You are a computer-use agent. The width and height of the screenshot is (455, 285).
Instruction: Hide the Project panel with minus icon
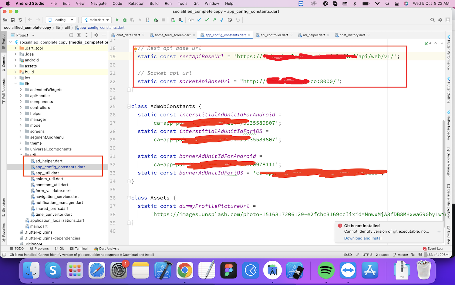tap(104, 35)
